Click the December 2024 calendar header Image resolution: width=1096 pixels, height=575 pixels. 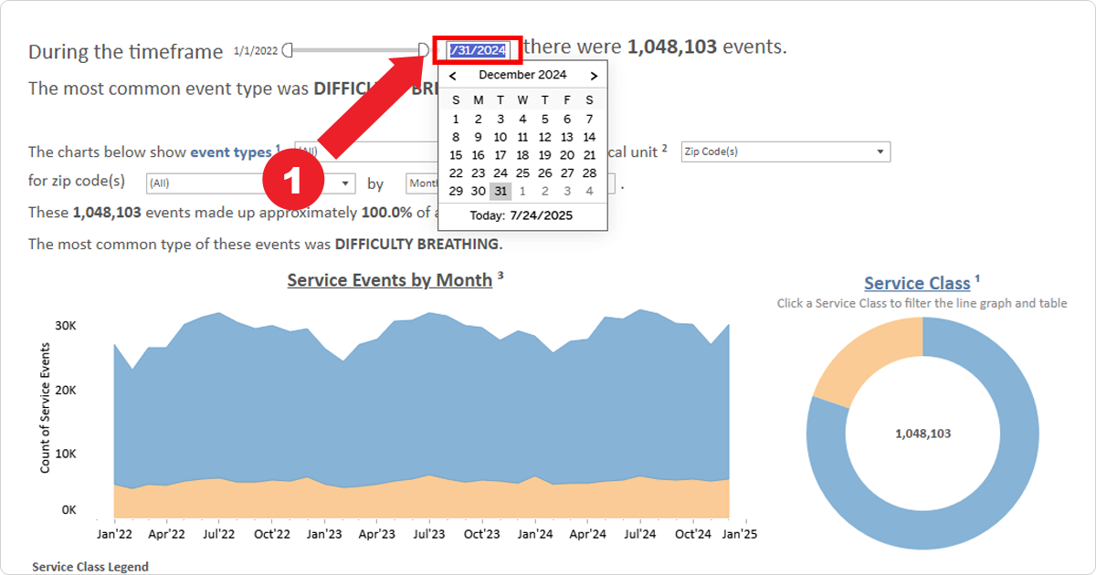[x=522, y=76]
